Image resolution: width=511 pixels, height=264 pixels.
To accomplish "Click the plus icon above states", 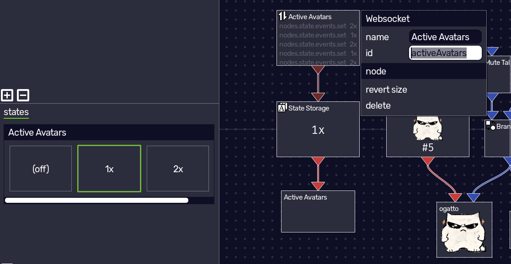I will click(7, 95).
